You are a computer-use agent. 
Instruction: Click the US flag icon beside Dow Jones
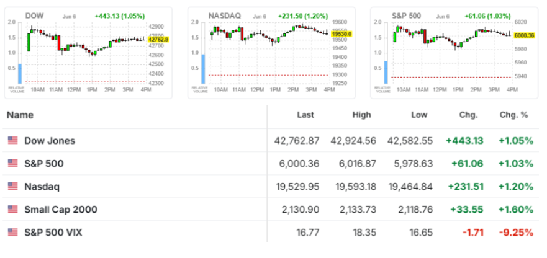tap(12, 141)
